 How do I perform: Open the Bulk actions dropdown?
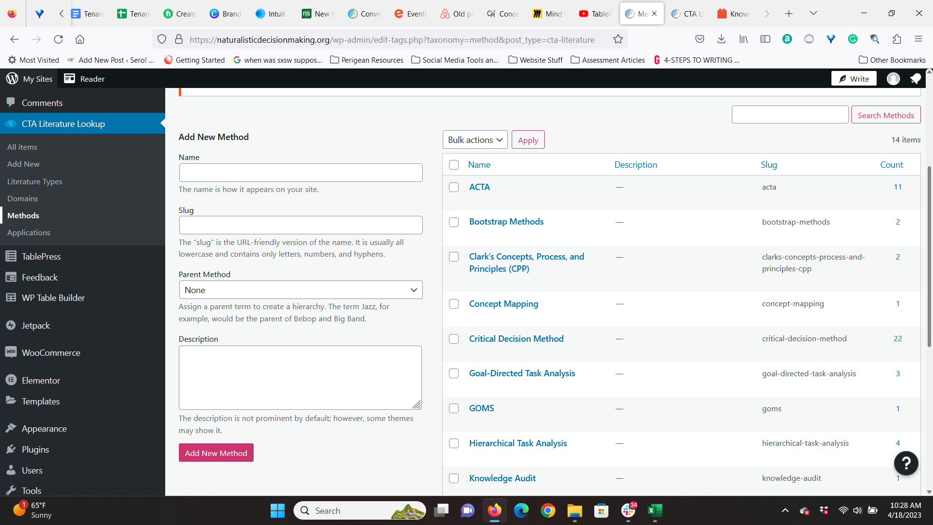pyautogui.click(x=475, y=140)
